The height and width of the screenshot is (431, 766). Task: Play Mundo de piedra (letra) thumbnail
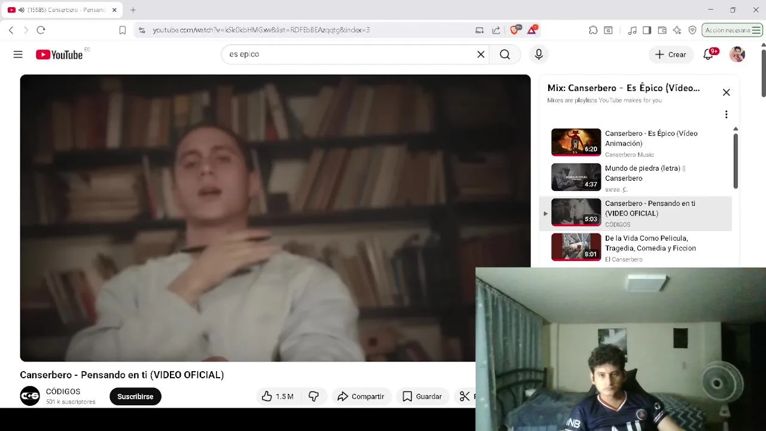click(576, 177)
